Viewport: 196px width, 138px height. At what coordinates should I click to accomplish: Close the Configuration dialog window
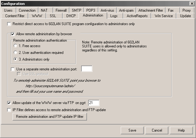(192, 3)
